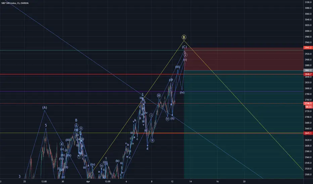Click the 30 date on the time axis
This screenshot has height=184, width=313.
63,182
